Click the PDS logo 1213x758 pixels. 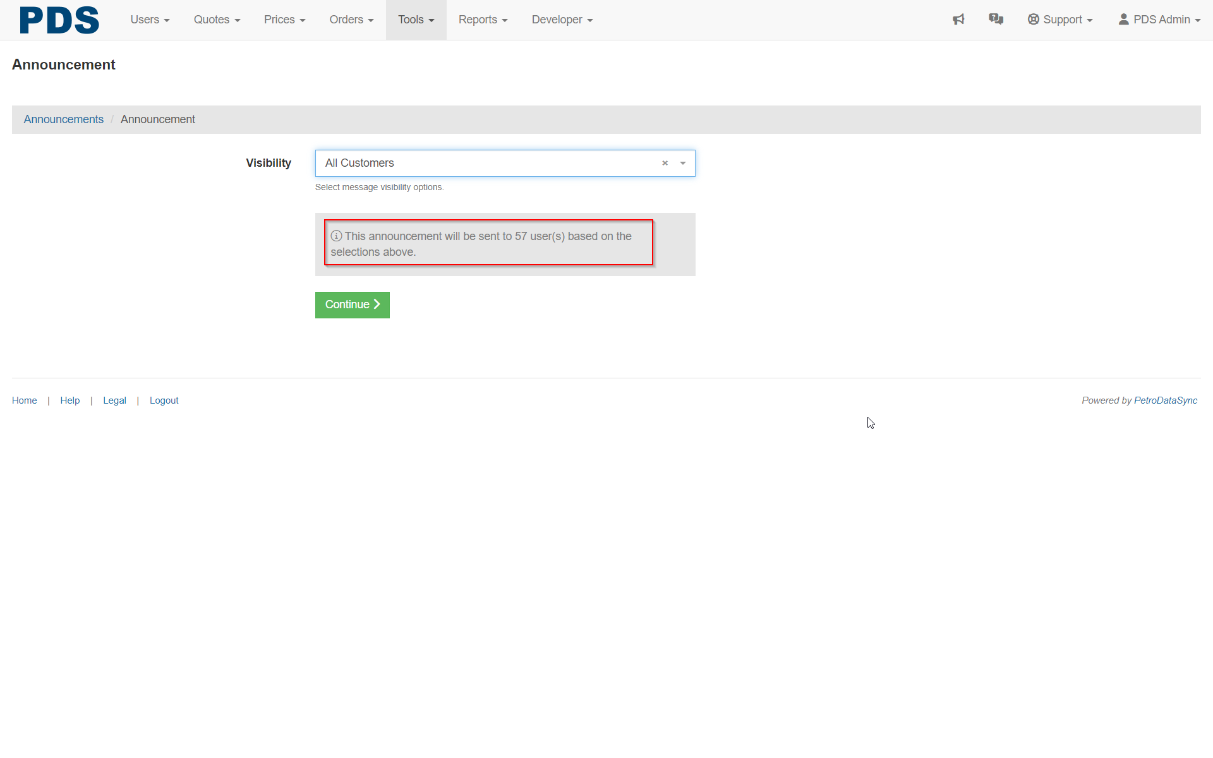click(59, 20)
